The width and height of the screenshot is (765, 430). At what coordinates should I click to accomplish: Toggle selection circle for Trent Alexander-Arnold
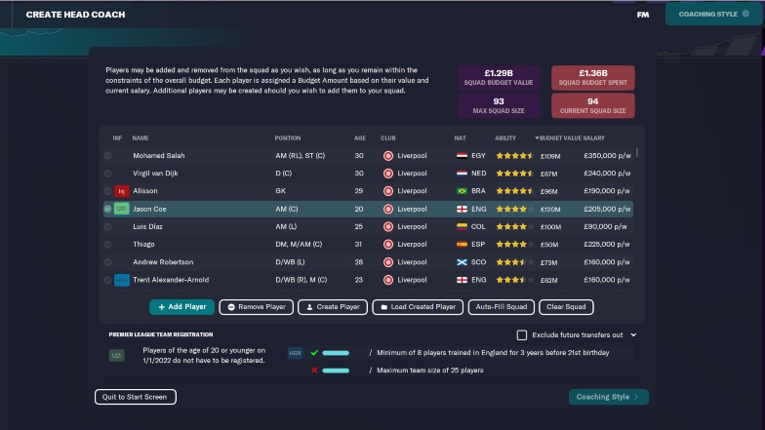click(x=107, y=280)
